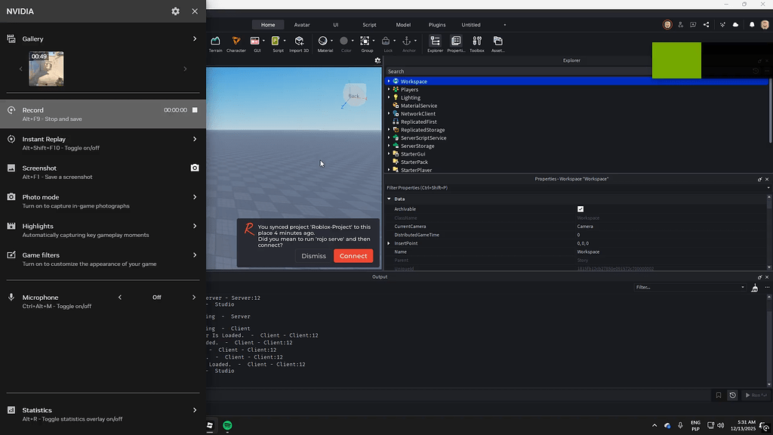Open the Plugins tab
Screen dimensions: 773x435
click(436, 24)
